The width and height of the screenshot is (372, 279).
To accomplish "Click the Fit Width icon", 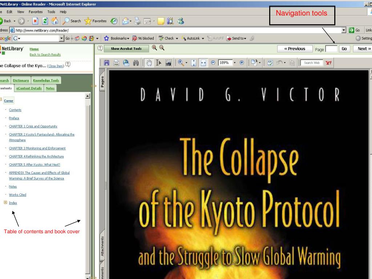I will click(x=203, y=62).
